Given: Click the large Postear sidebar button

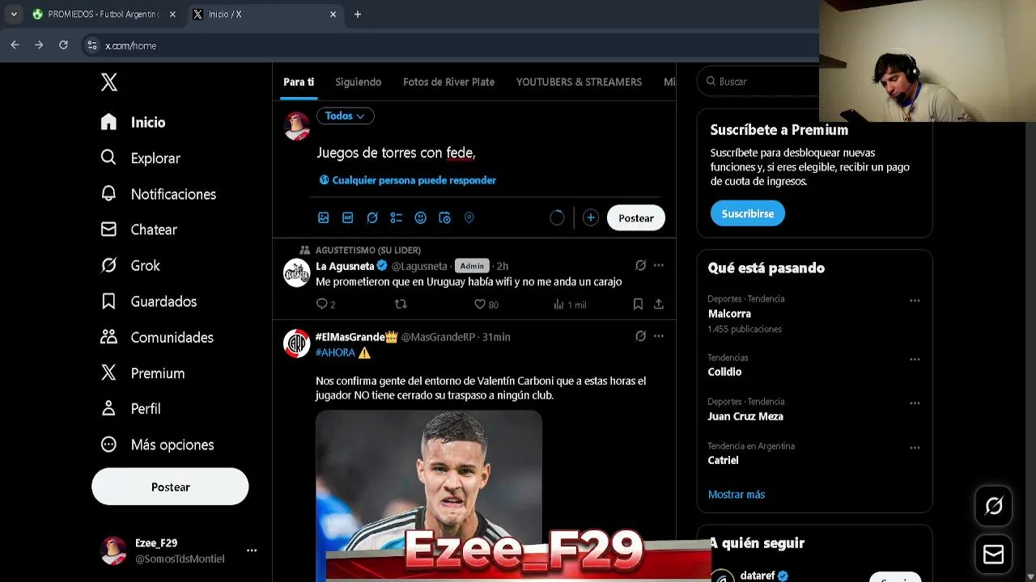Looking at the screenshot, I should tap(170, 487).
